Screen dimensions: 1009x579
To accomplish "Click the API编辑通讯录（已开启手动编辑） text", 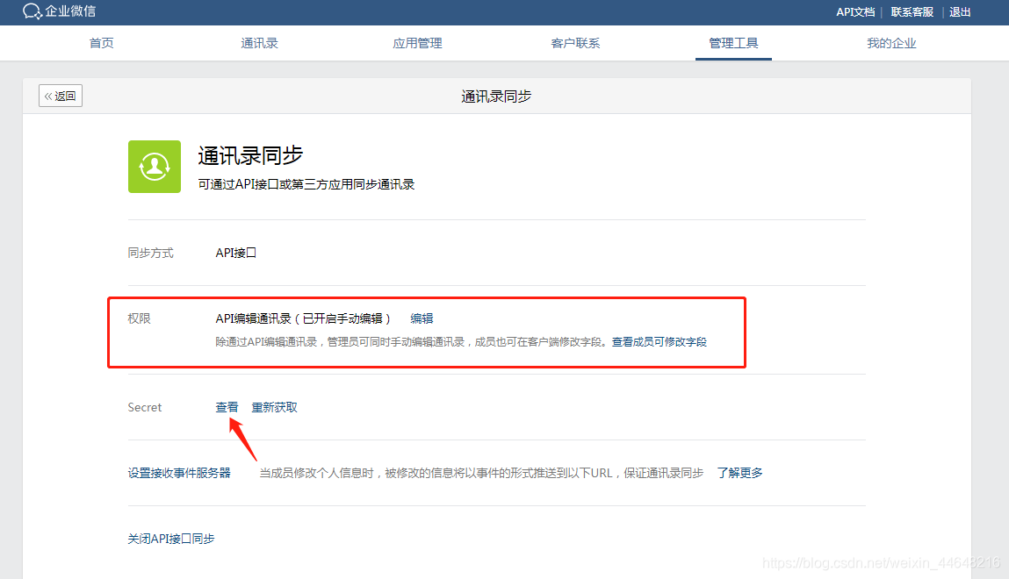I will click(x=303, y=318).
